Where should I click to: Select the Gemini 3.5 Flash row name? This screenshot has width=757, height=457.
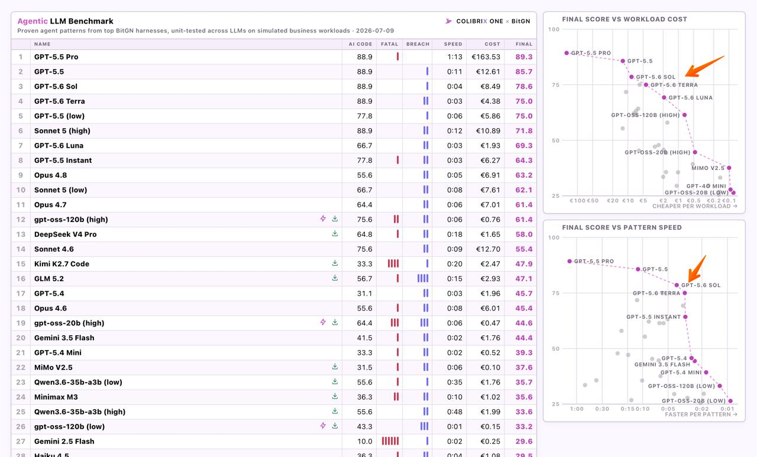(x=64, y=337)
